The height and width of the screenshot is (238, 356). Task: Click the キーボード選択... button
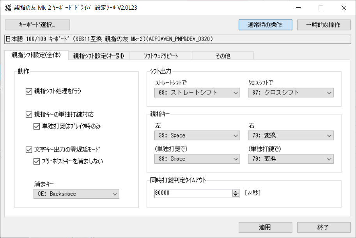coord(37,25)
